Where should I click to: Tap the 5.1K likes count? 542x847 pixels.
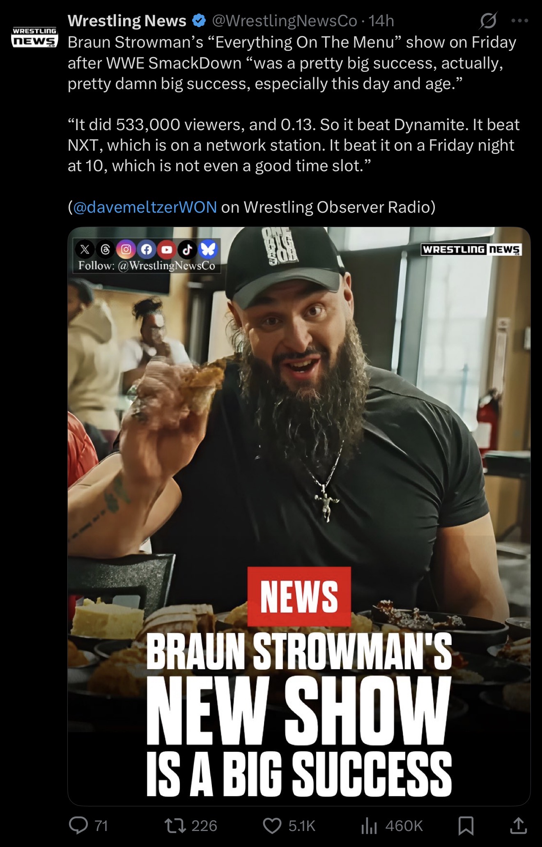point(302,826)
